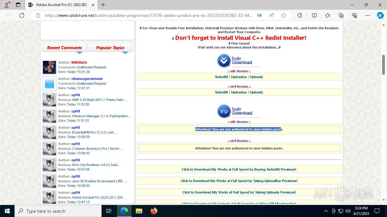The image size is (387, 217).
Task: Click the blue Indir Download arrow icon
Action: click(x=224, y=61)
